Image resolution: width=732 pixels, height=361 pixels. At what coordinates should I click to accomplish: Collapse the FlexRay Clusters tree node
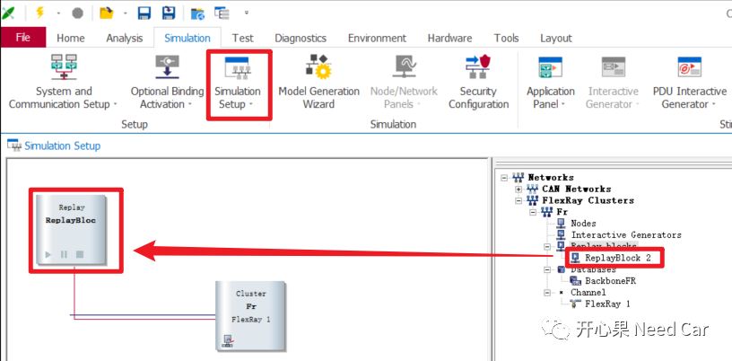518,200
